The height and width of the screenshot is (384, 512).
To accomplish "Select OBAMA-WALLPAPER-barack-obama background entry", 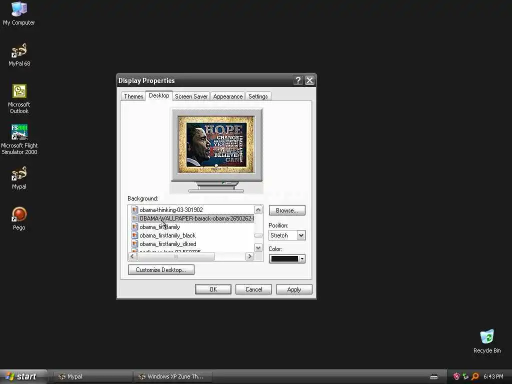I will point(196,218).
